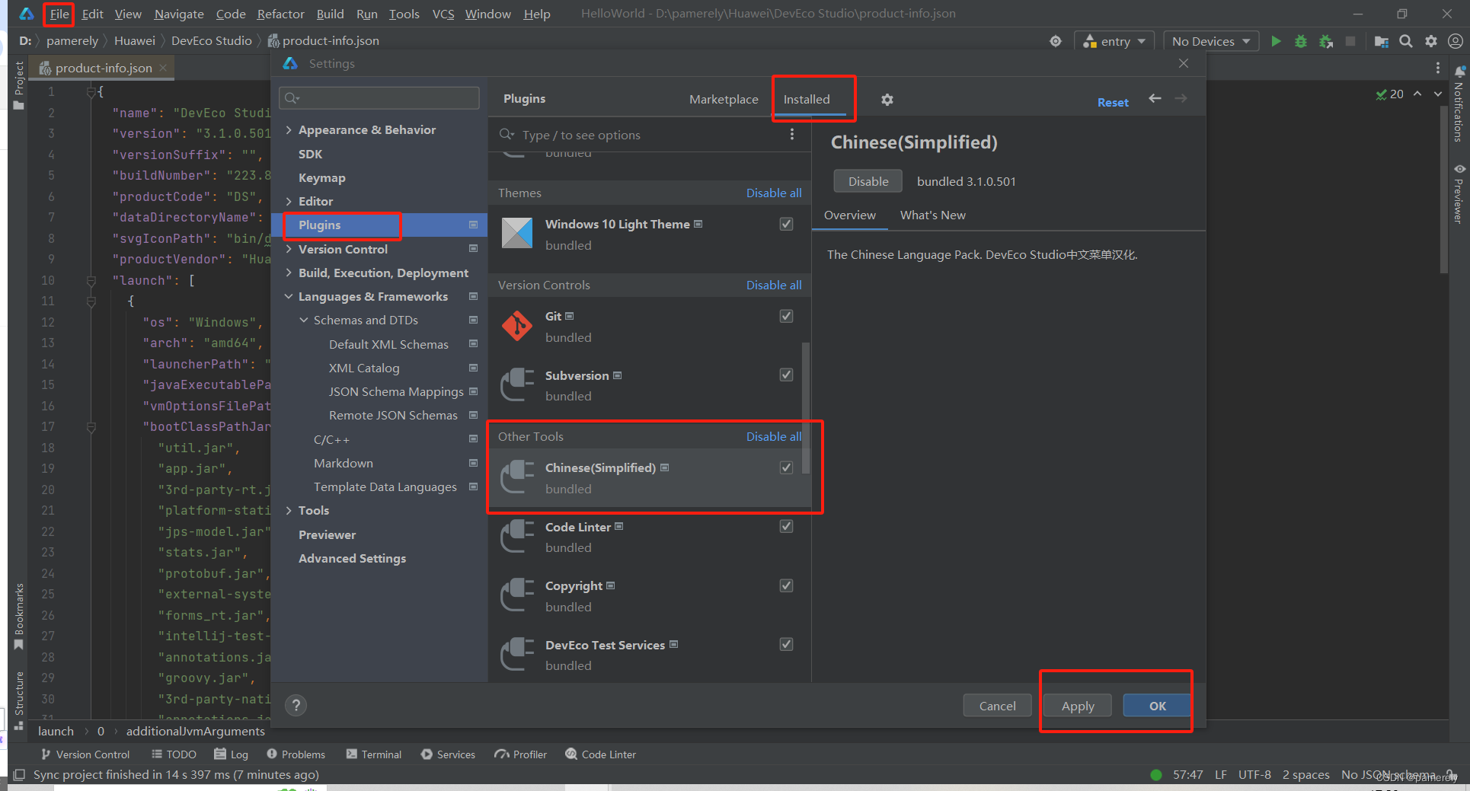This screenshot has height=791, width=1470.
Task: Click the Stop square icon in toolbar
Action: click(1350, 41)
